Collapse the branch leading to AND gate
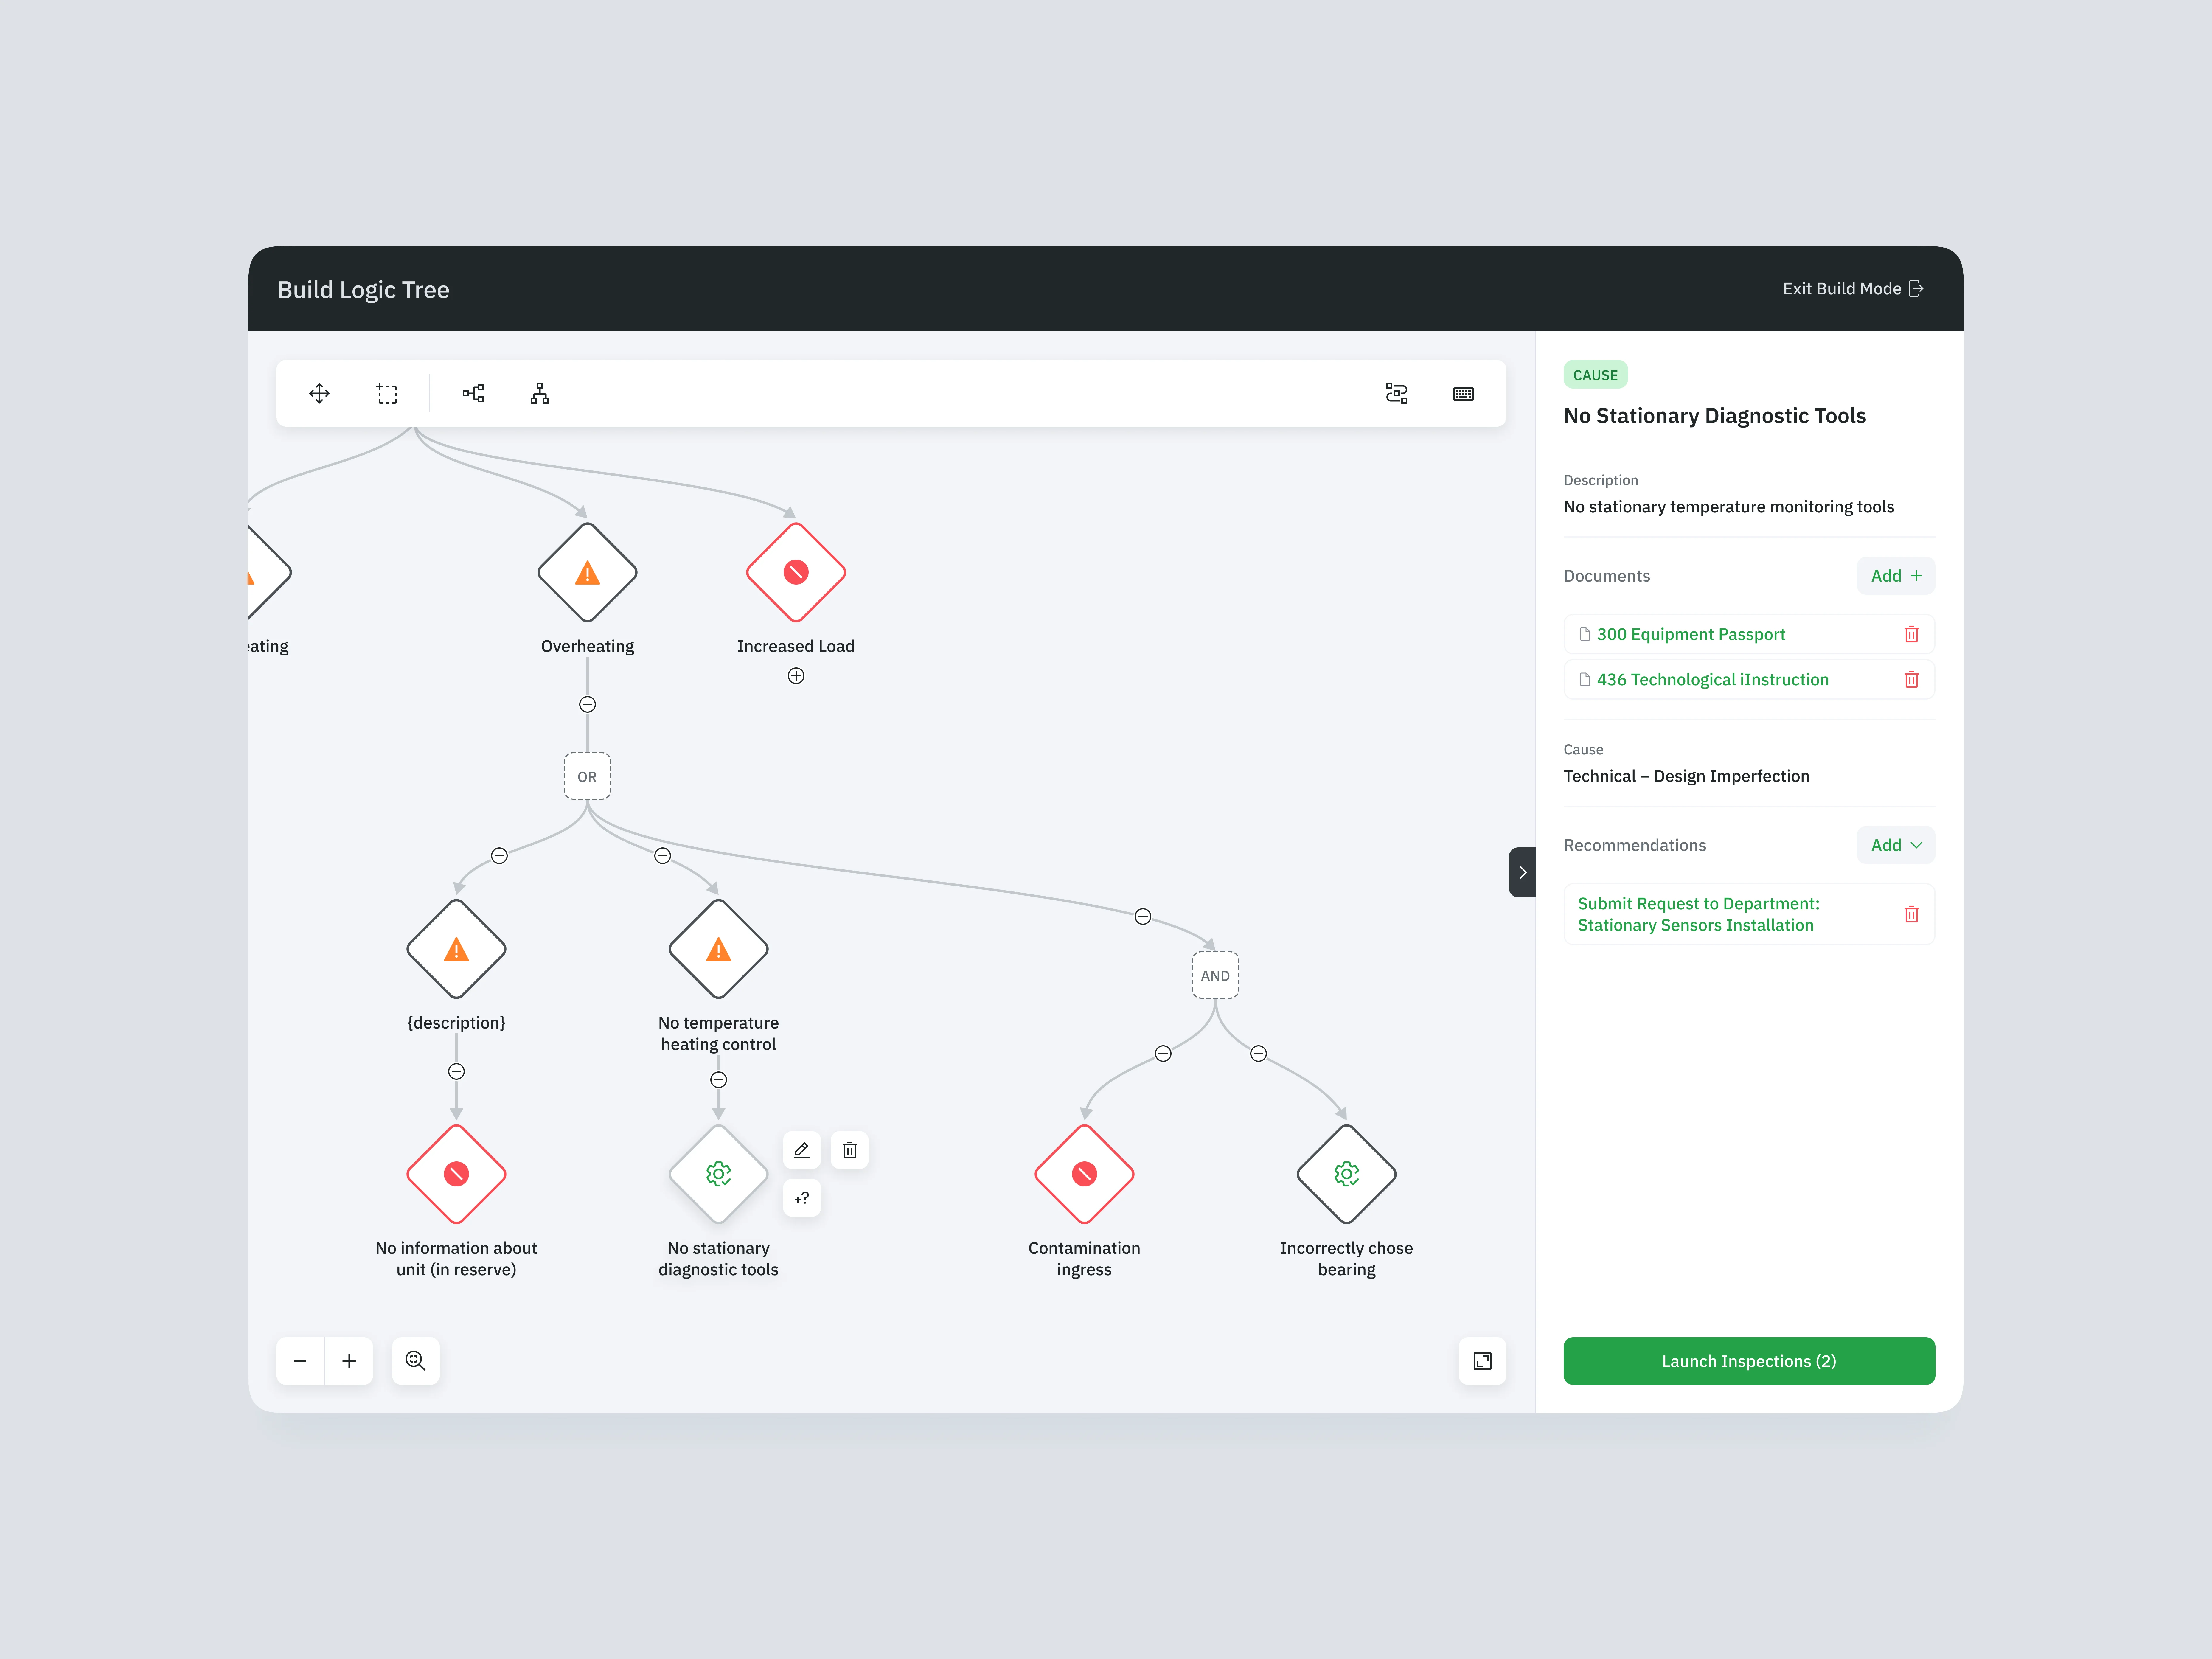The height and width of the screenshot is (1659, 2212). (1143, 916)
